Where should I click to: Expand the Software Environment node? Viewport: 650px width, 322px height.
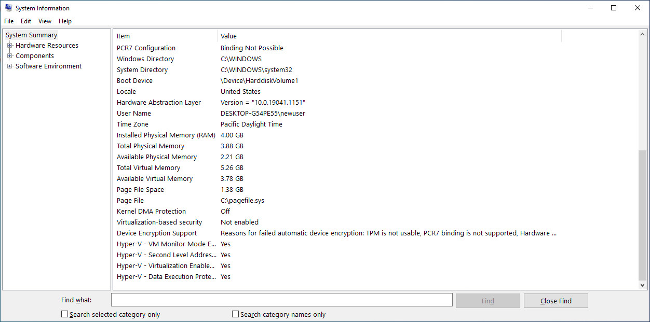[9, 66]
